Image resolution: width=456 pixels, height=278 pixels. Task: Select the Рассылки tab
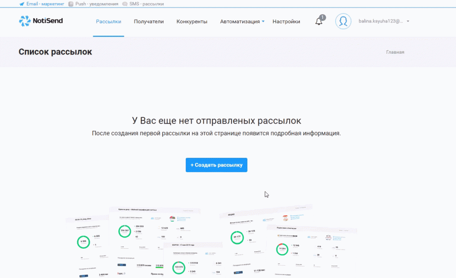(108, 21)
